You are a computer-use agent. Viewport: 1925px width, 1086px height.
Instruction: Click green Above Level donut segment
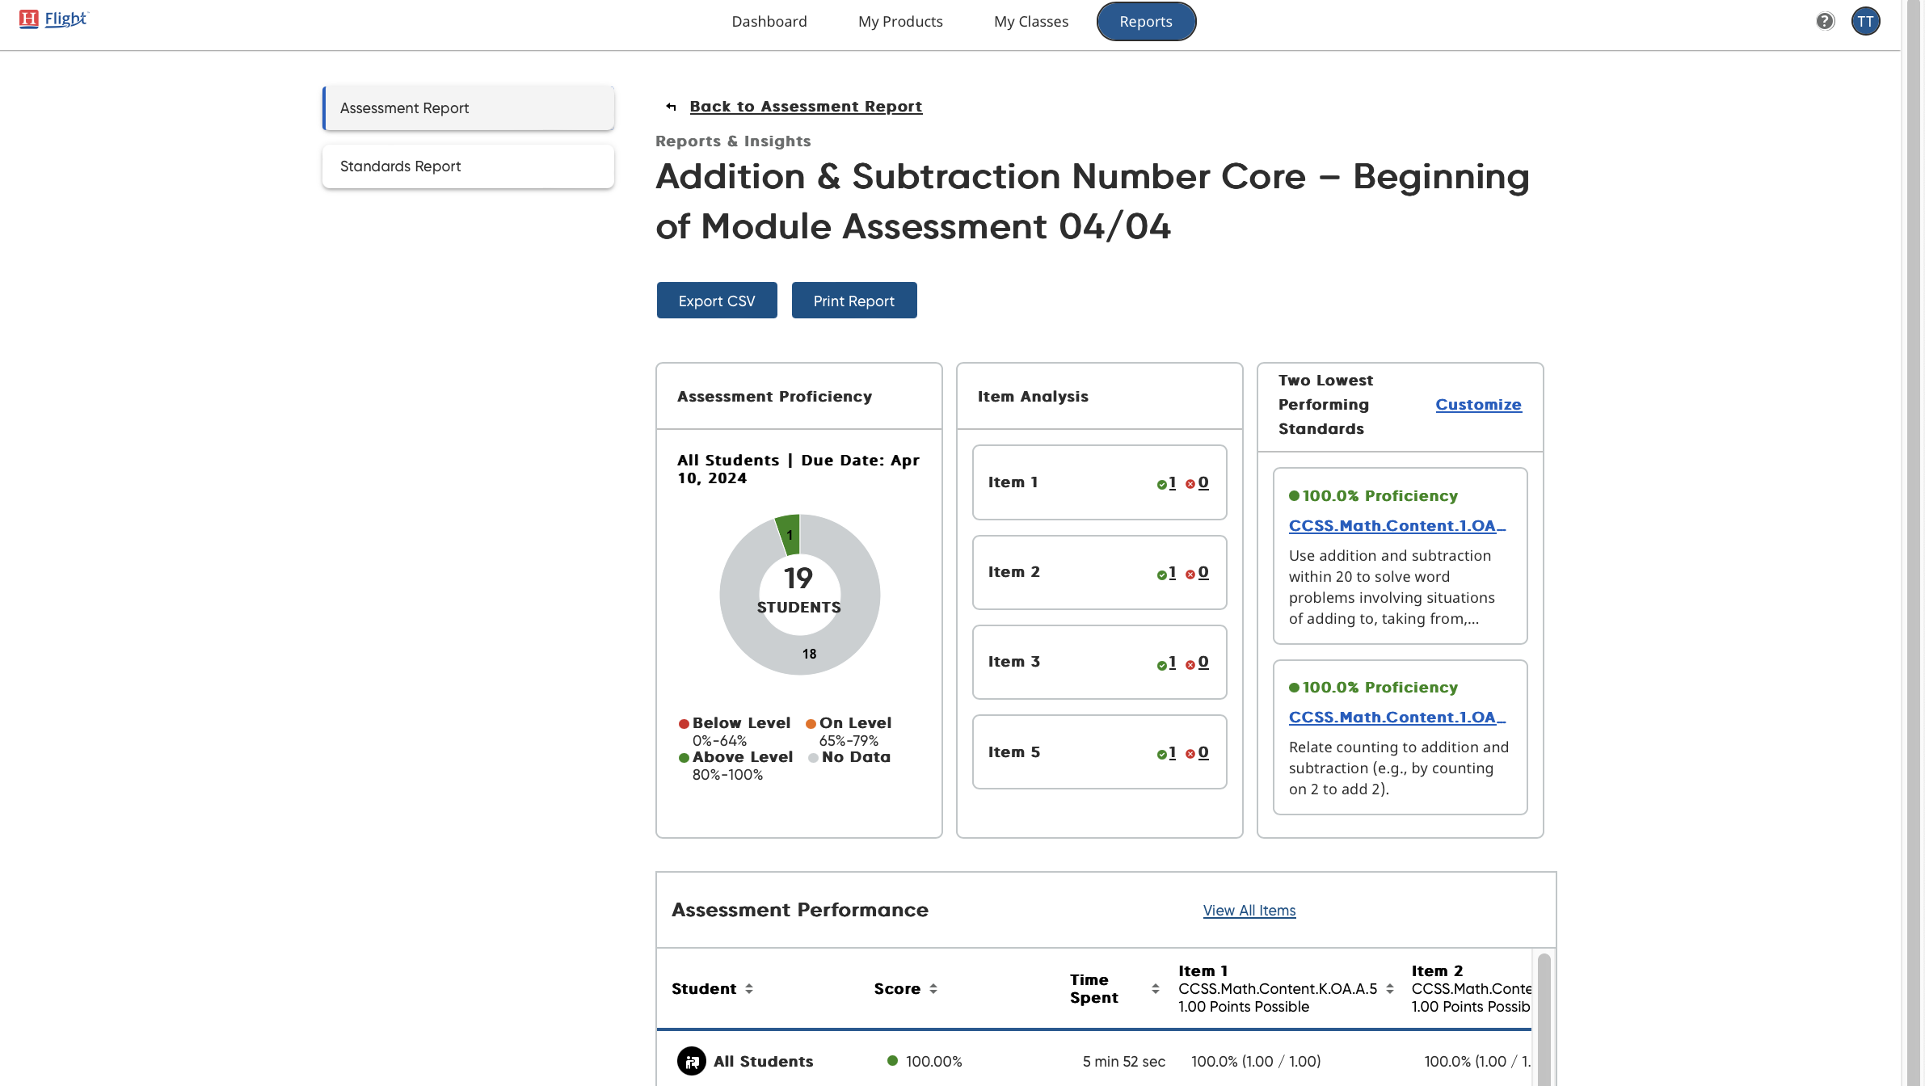point(790,534)
